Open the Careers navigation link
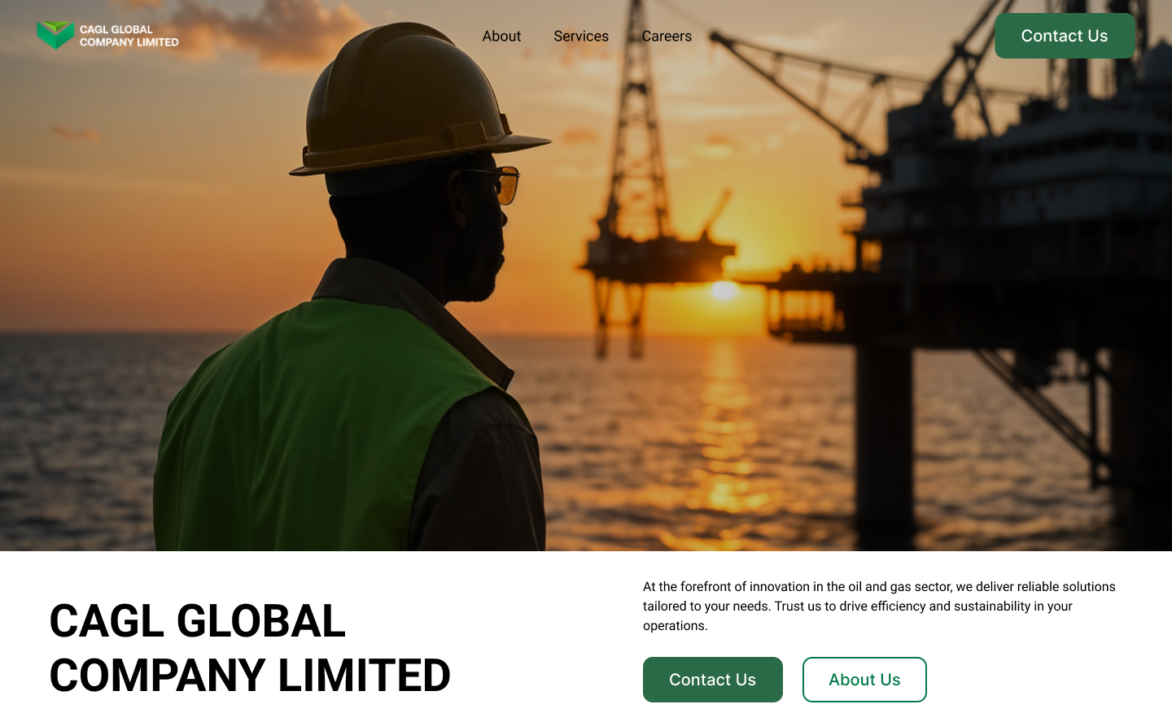The height and width of the screenshot is (726, 1172). [667, 36]
